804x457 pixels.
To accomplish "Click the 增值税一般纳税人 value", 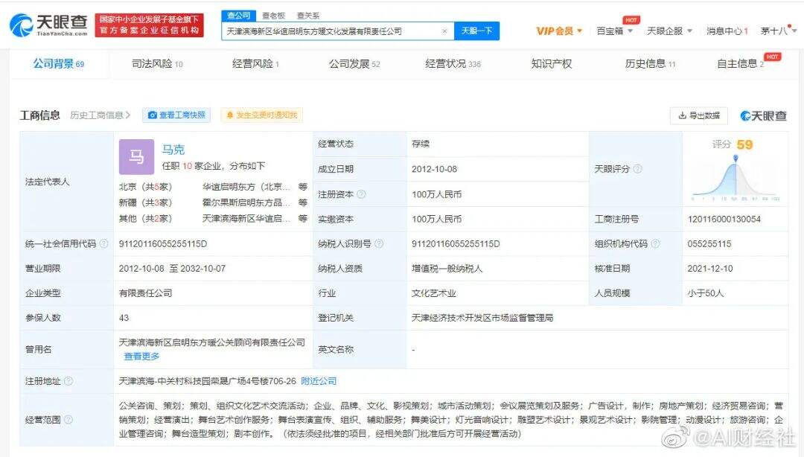I will coord(447,268).
